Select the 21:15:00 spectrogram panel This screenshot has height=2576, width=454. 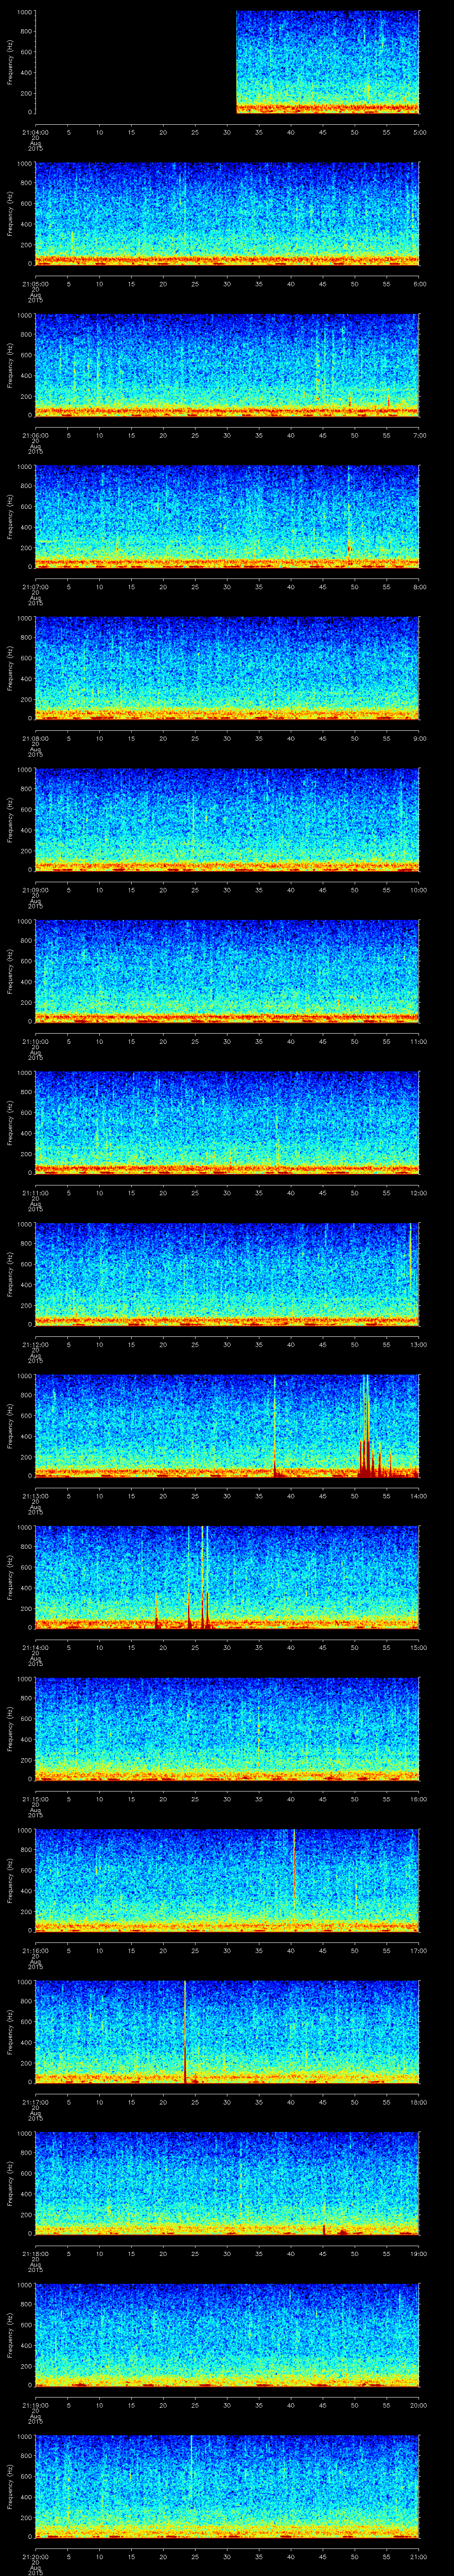(227, 1728)
